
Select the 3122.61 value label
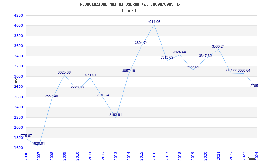(192, 67)
